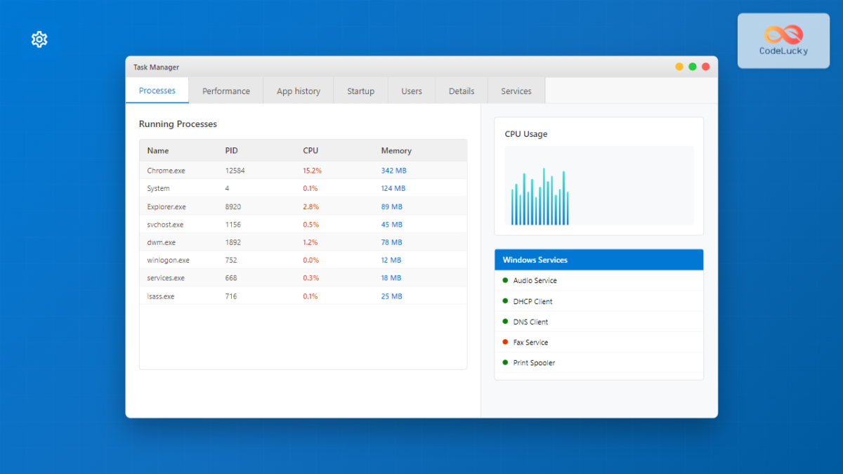
Task: Select the Explorer.exe process row
Action: pos(303,206)
